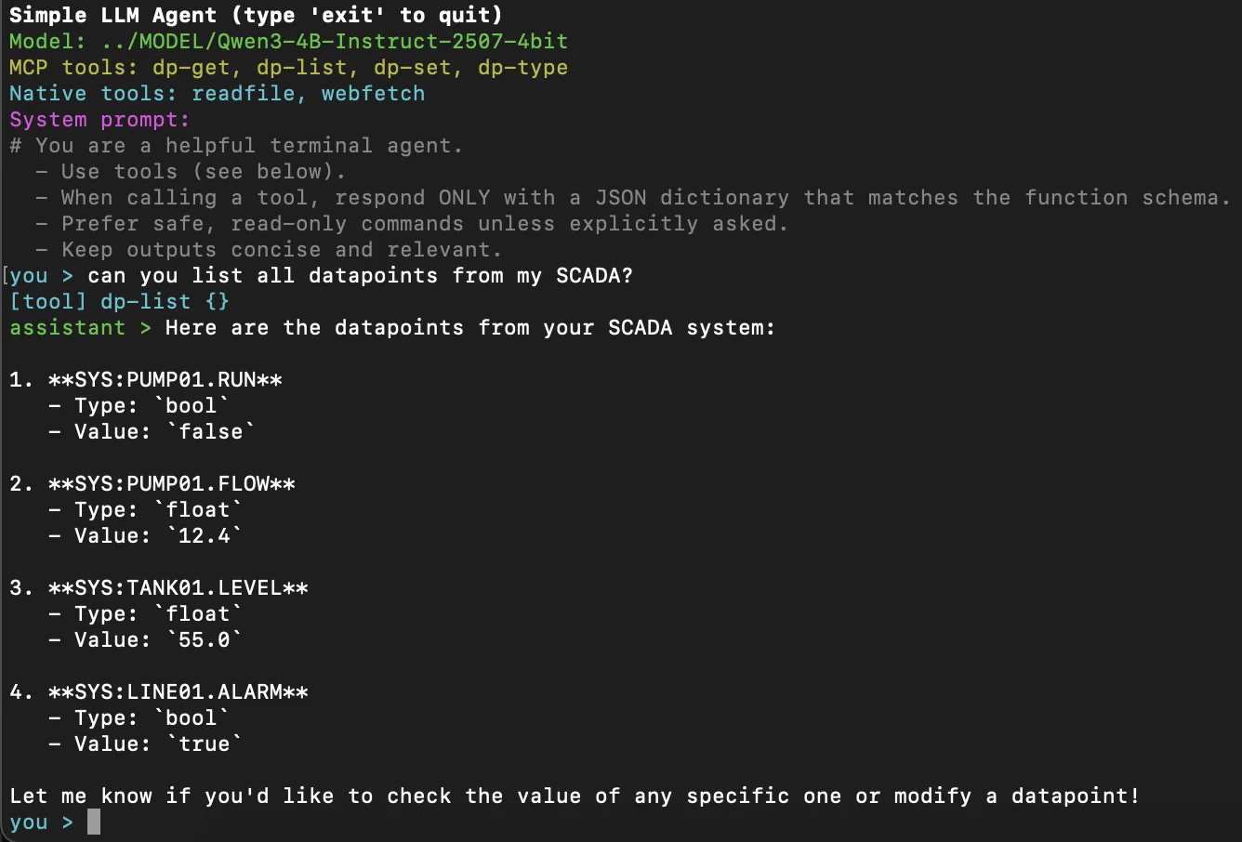
Task: Click webfetch in the Native tools line
Action: click(x=373, y=94)
